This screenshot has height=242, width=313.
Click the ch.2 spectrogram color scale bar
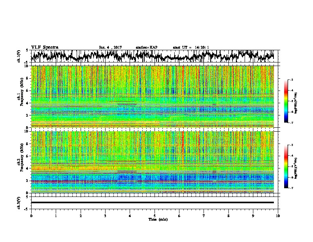click(x=286, y=166)
